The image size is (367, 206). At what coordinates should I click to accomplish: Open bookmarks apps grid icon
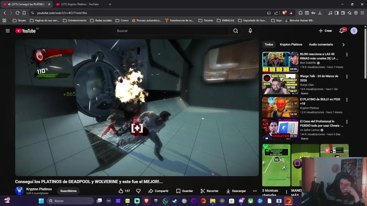[x=4, y=21]
